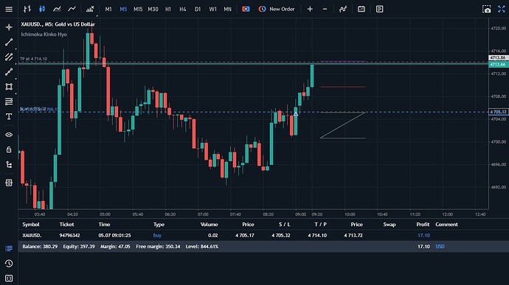This screenshot has width=509, height=285.
Task: Click the 4 705.32 stop loss value
Action: (281, 236)
